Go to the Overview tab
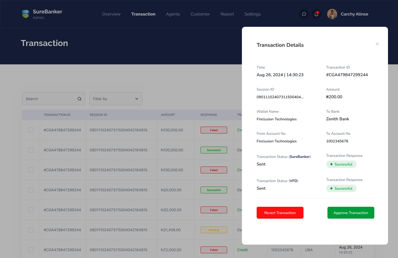Image resolution: width=398 pixels, height=258 pixels. tap(111, 14)
